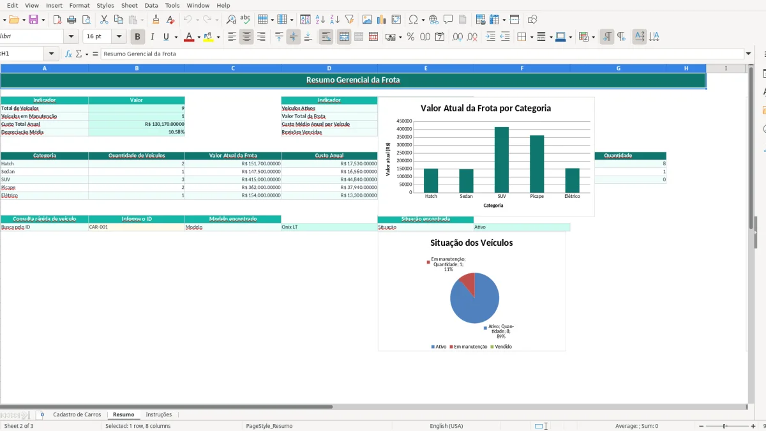Screen dimensions: 766x431
Task: Open the font size dropdown
Action: [119, 37]
